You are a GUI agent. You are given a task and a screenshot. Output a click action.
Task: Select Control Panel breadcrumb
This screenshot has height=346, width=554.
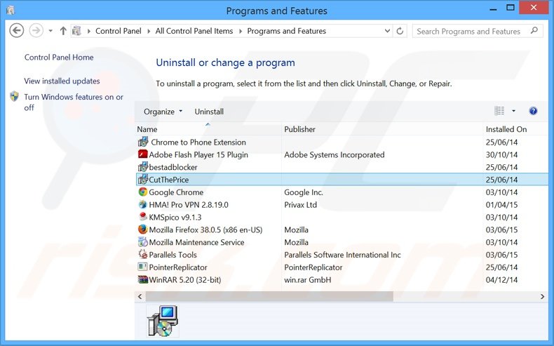point(119,31)
